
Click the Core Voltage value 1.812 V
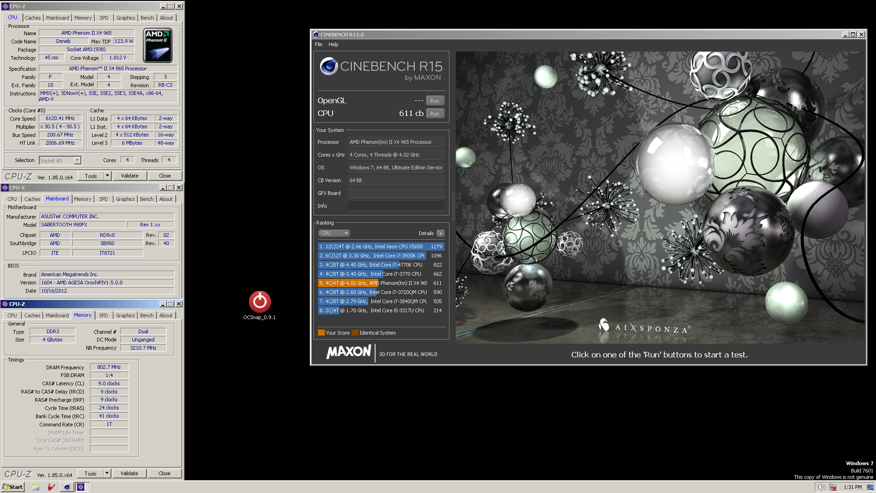pos(118,58)
